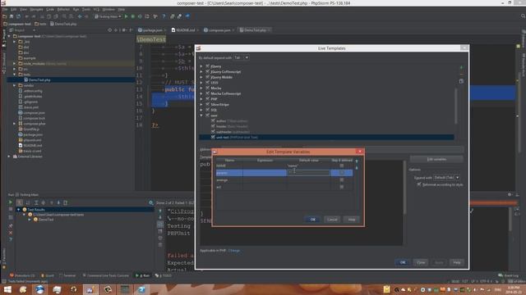Screen dimensions: 526x295
Task: Click the expand all icon in Run toolbar
Action: tap(36, 202)
